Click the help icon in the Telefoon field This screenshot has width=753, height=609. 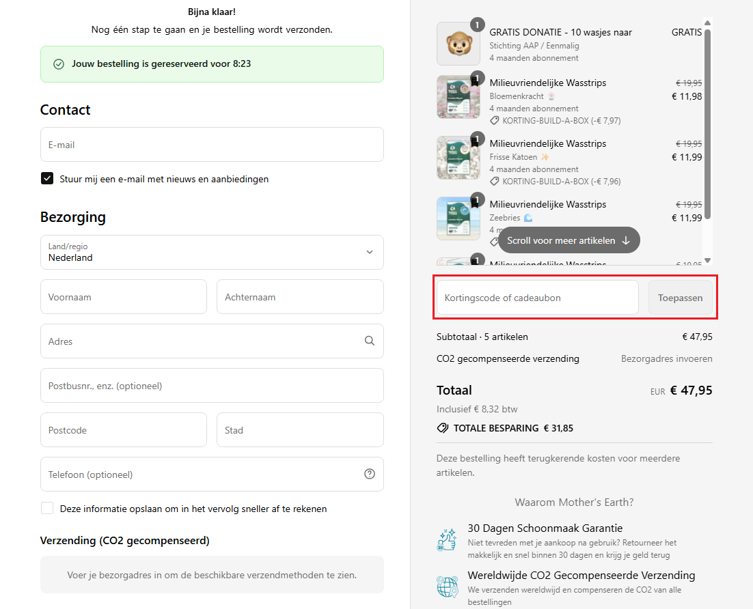coord(370,474)
